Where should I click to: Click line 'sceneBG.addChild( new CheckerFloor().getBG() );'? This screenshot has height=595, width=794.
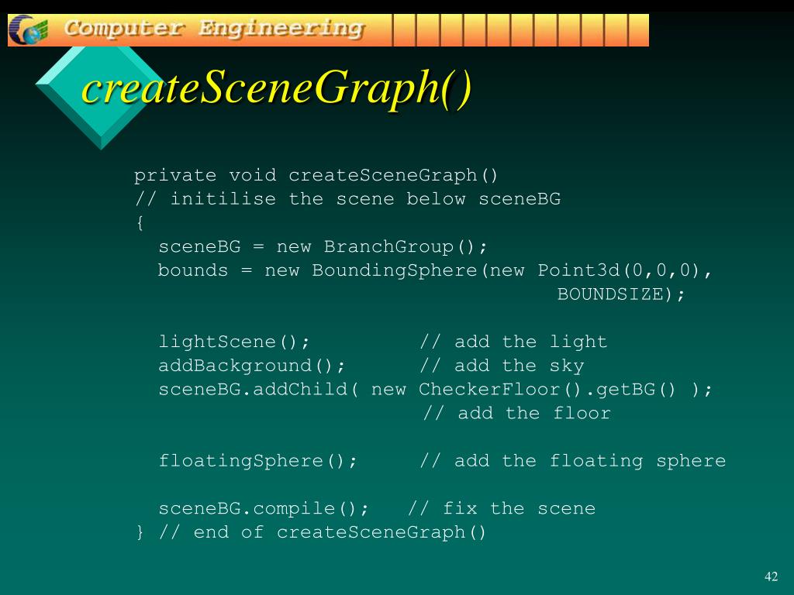click(435, 390)
